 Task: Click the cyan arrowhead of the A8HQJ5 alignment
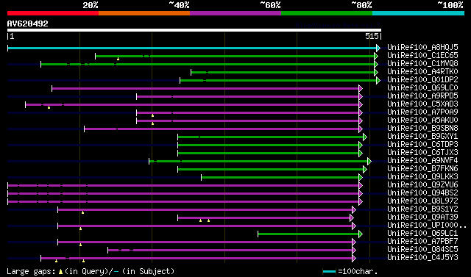[x=378, y=48]
